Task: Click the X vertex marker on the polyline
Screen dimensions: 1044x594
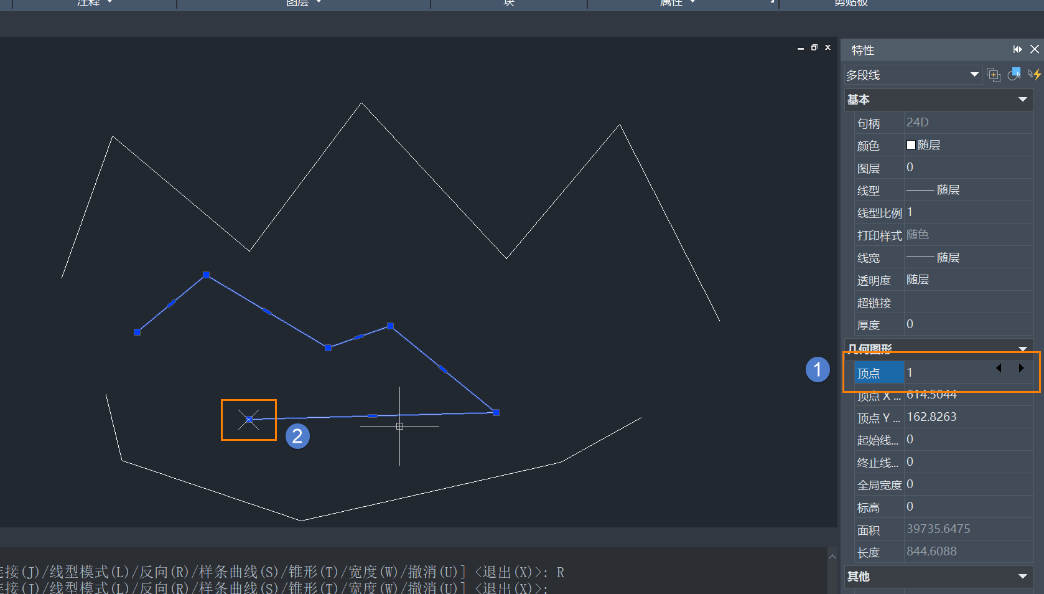Action: point(249,420)
